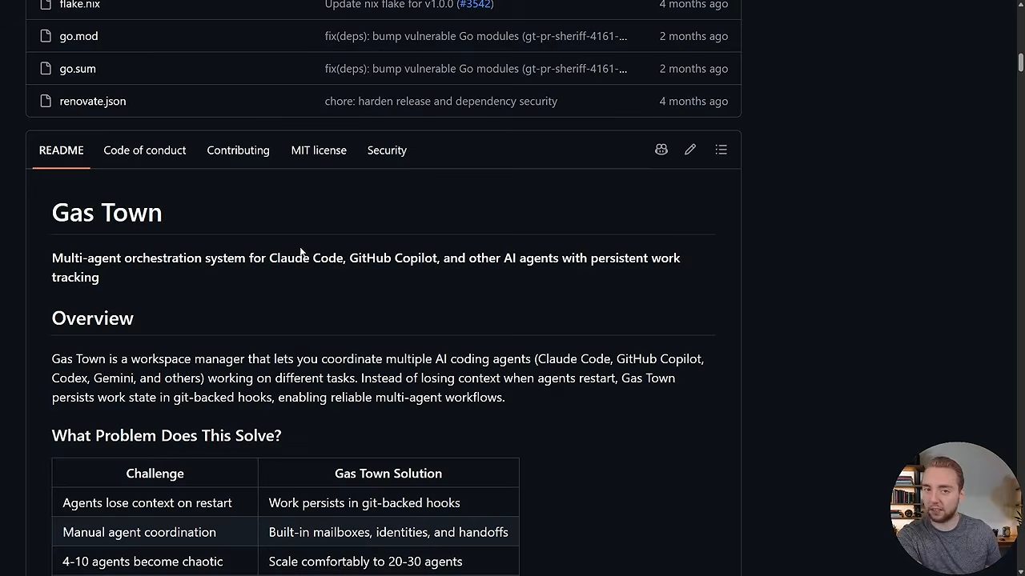Click 'Manual agent coordination' cell

click(155, 532)
